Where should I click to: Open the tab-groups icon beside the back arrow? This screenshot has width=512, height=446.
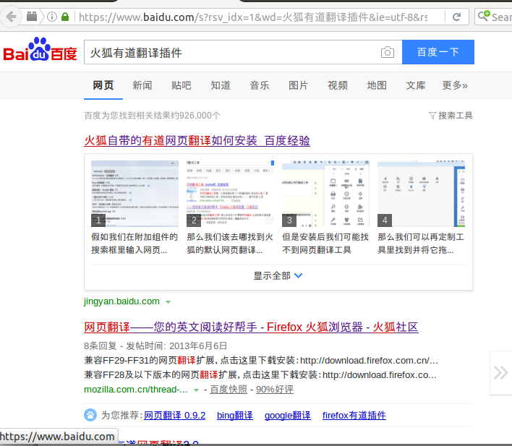(32, 17)
